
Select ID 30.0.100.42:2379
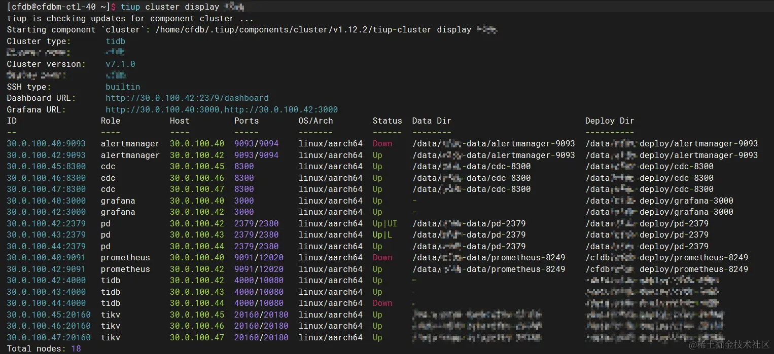[x=46, y=223]
